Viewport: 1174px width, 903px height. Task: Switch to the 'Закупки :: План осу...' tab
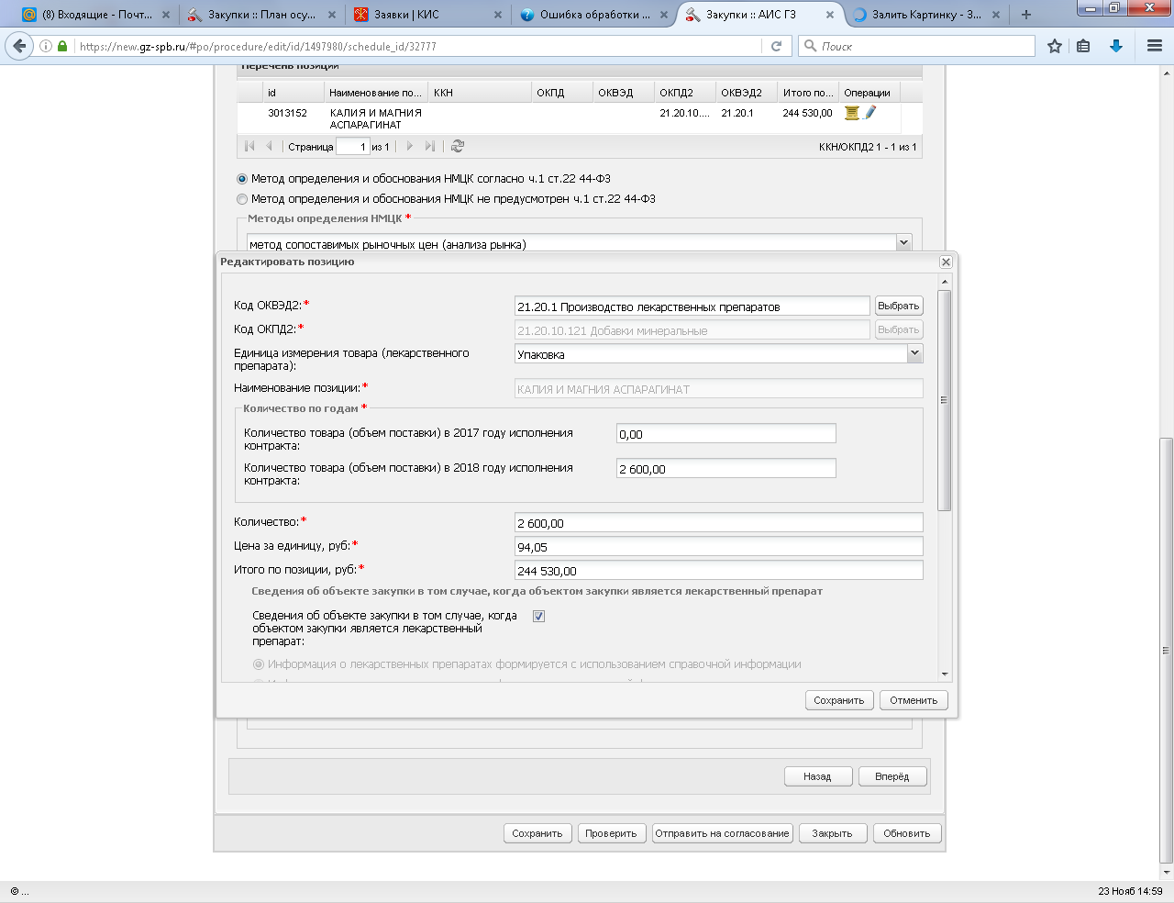[x=261, y=15]
